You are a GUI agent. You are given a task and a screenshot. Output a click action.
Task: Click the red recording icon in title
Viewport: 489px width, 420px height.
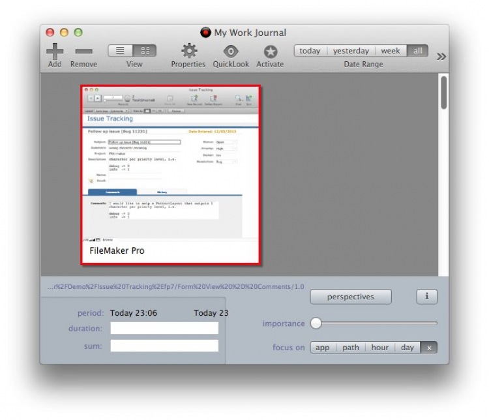[x=205, y=33]
